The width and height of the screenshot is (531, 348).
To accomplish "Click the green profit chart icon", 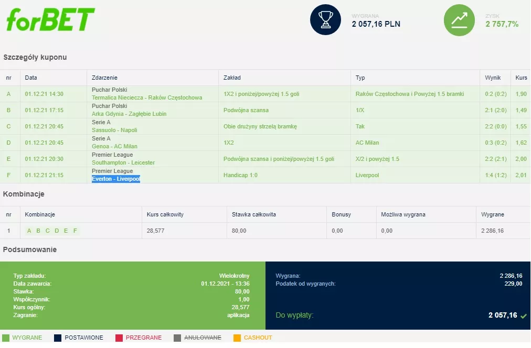I will point(459,20).
